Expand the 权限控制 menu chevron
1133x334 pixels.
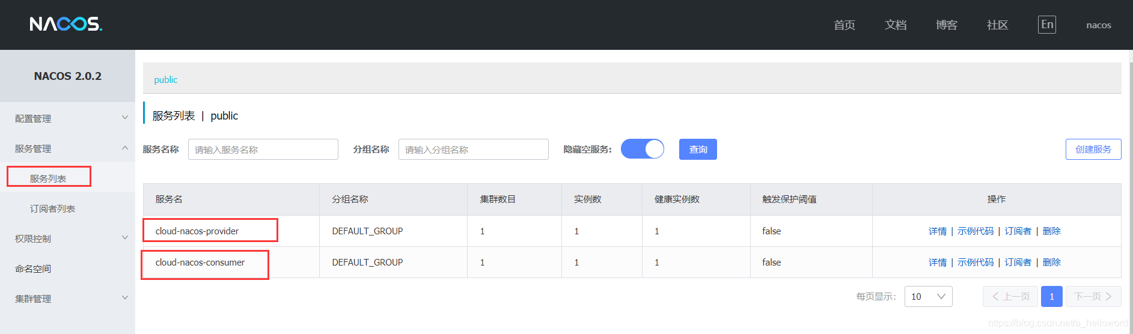coord(125,238)
